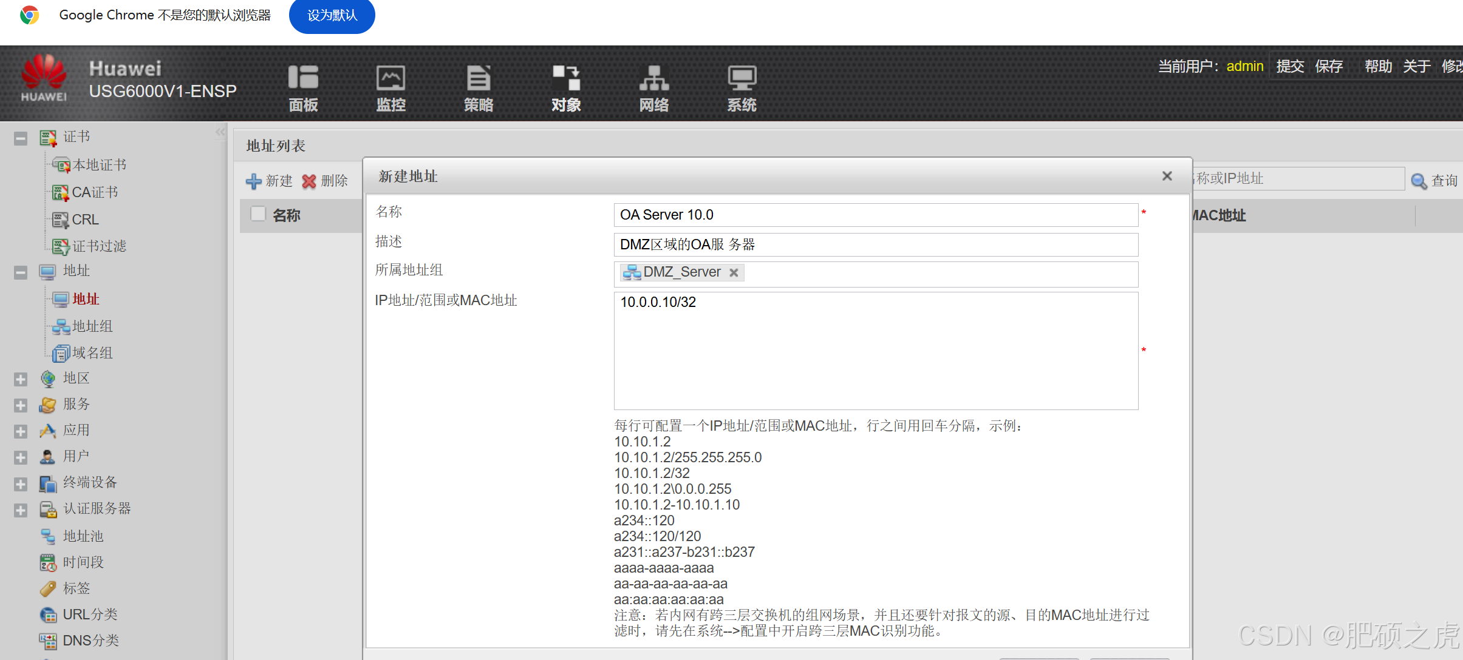
Task: Click the red X 删除 icon
Action: [309, 181]
